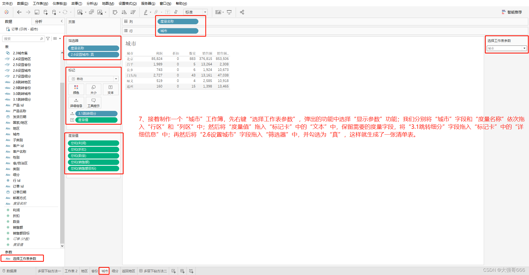Screen dimensions: 529x275
Task: Click the 度量名称 pill on Columns shelf
Action: tap(178, 22)
